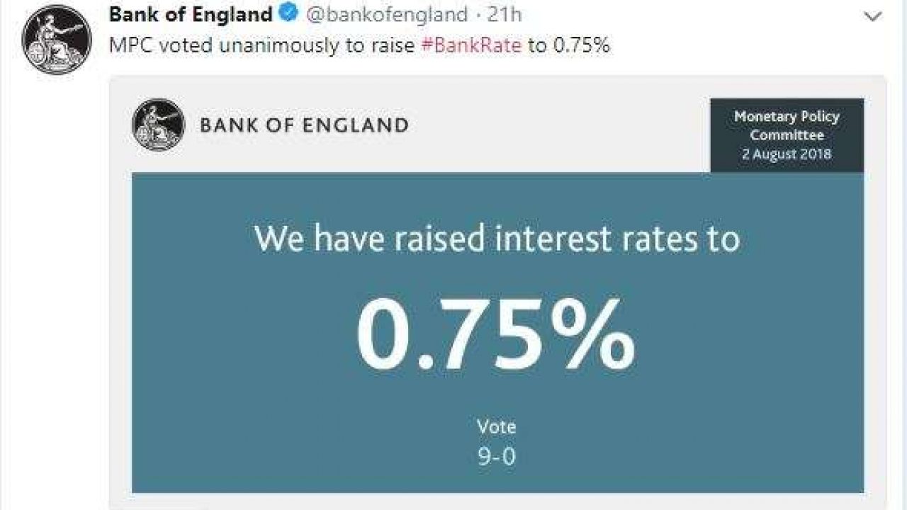Viewport: 907px width, 510px height.
Task: Open the teal rate announcement image
Action: (x=497, y=333)
